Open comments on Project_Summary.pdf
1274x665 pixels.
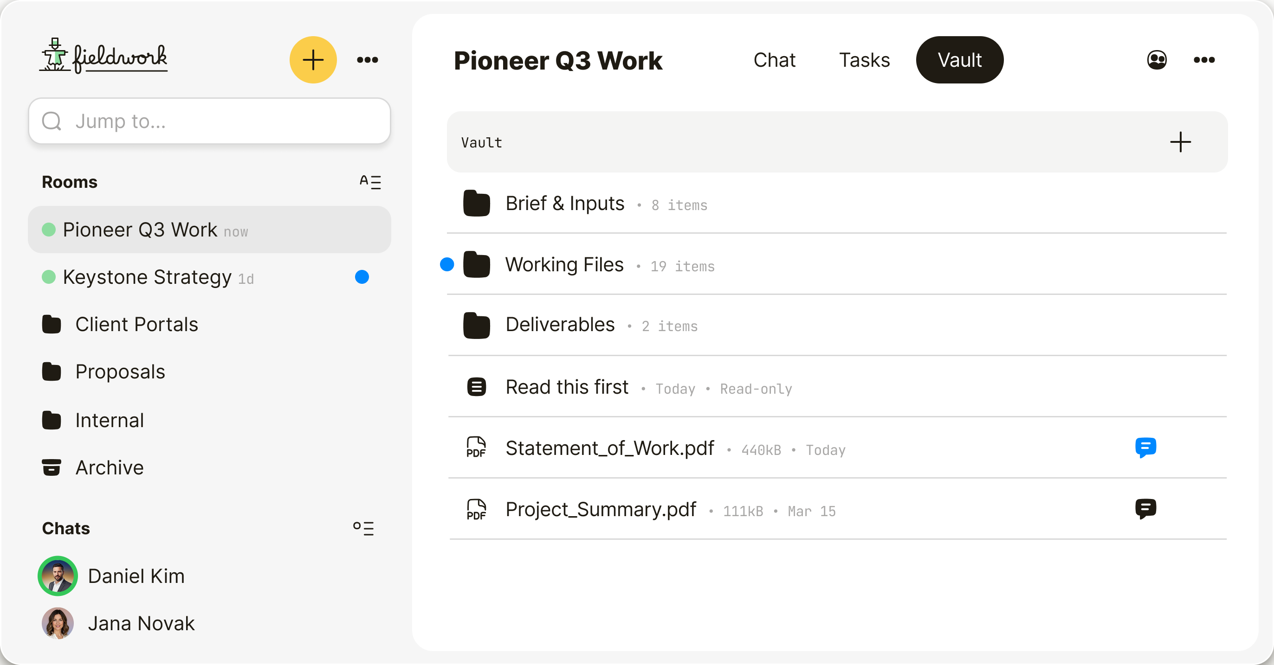click(x=1145, y=509)
